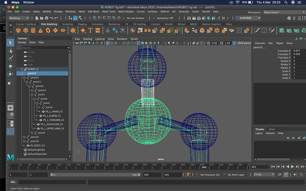Click the Redo arrow icon
Screen dimensions: 306x191
pos(56,18)
